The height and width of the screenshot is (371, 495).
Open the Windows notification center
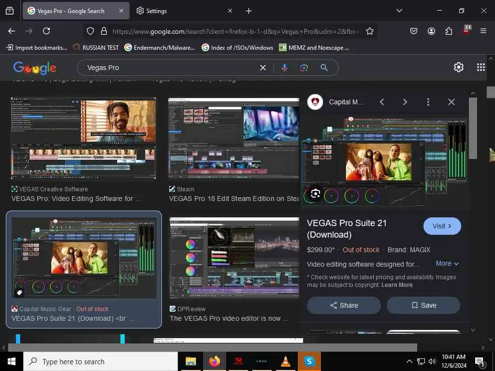point(480,362)
